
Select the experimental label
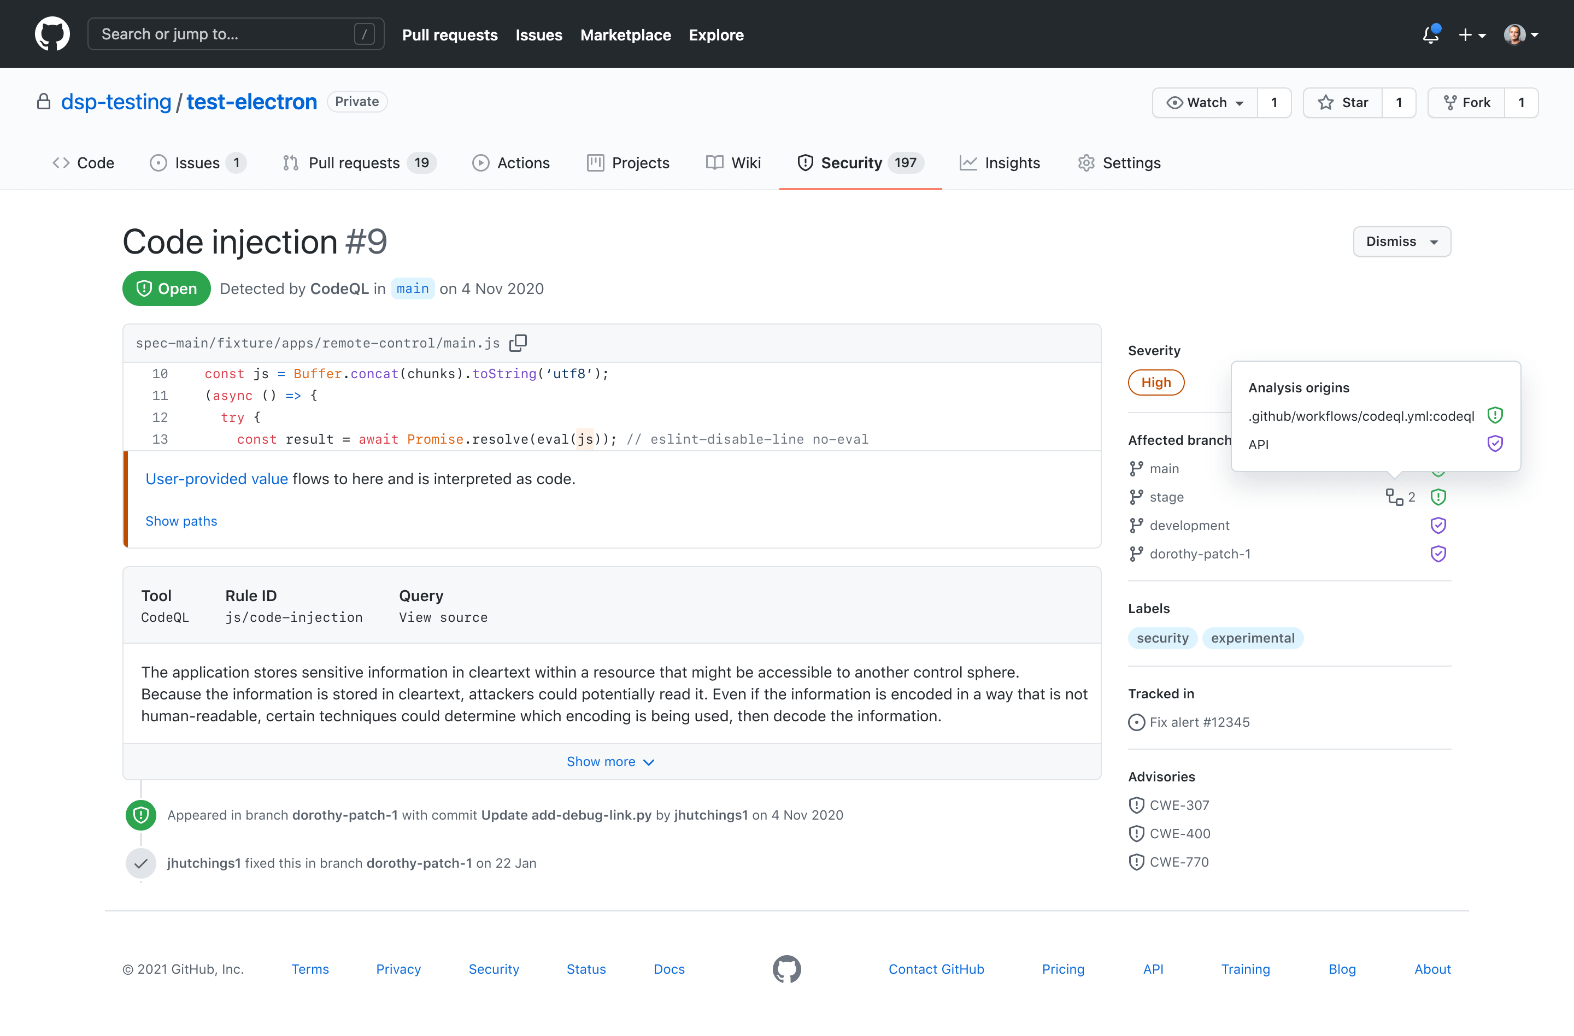click(x=1253, y=638)
